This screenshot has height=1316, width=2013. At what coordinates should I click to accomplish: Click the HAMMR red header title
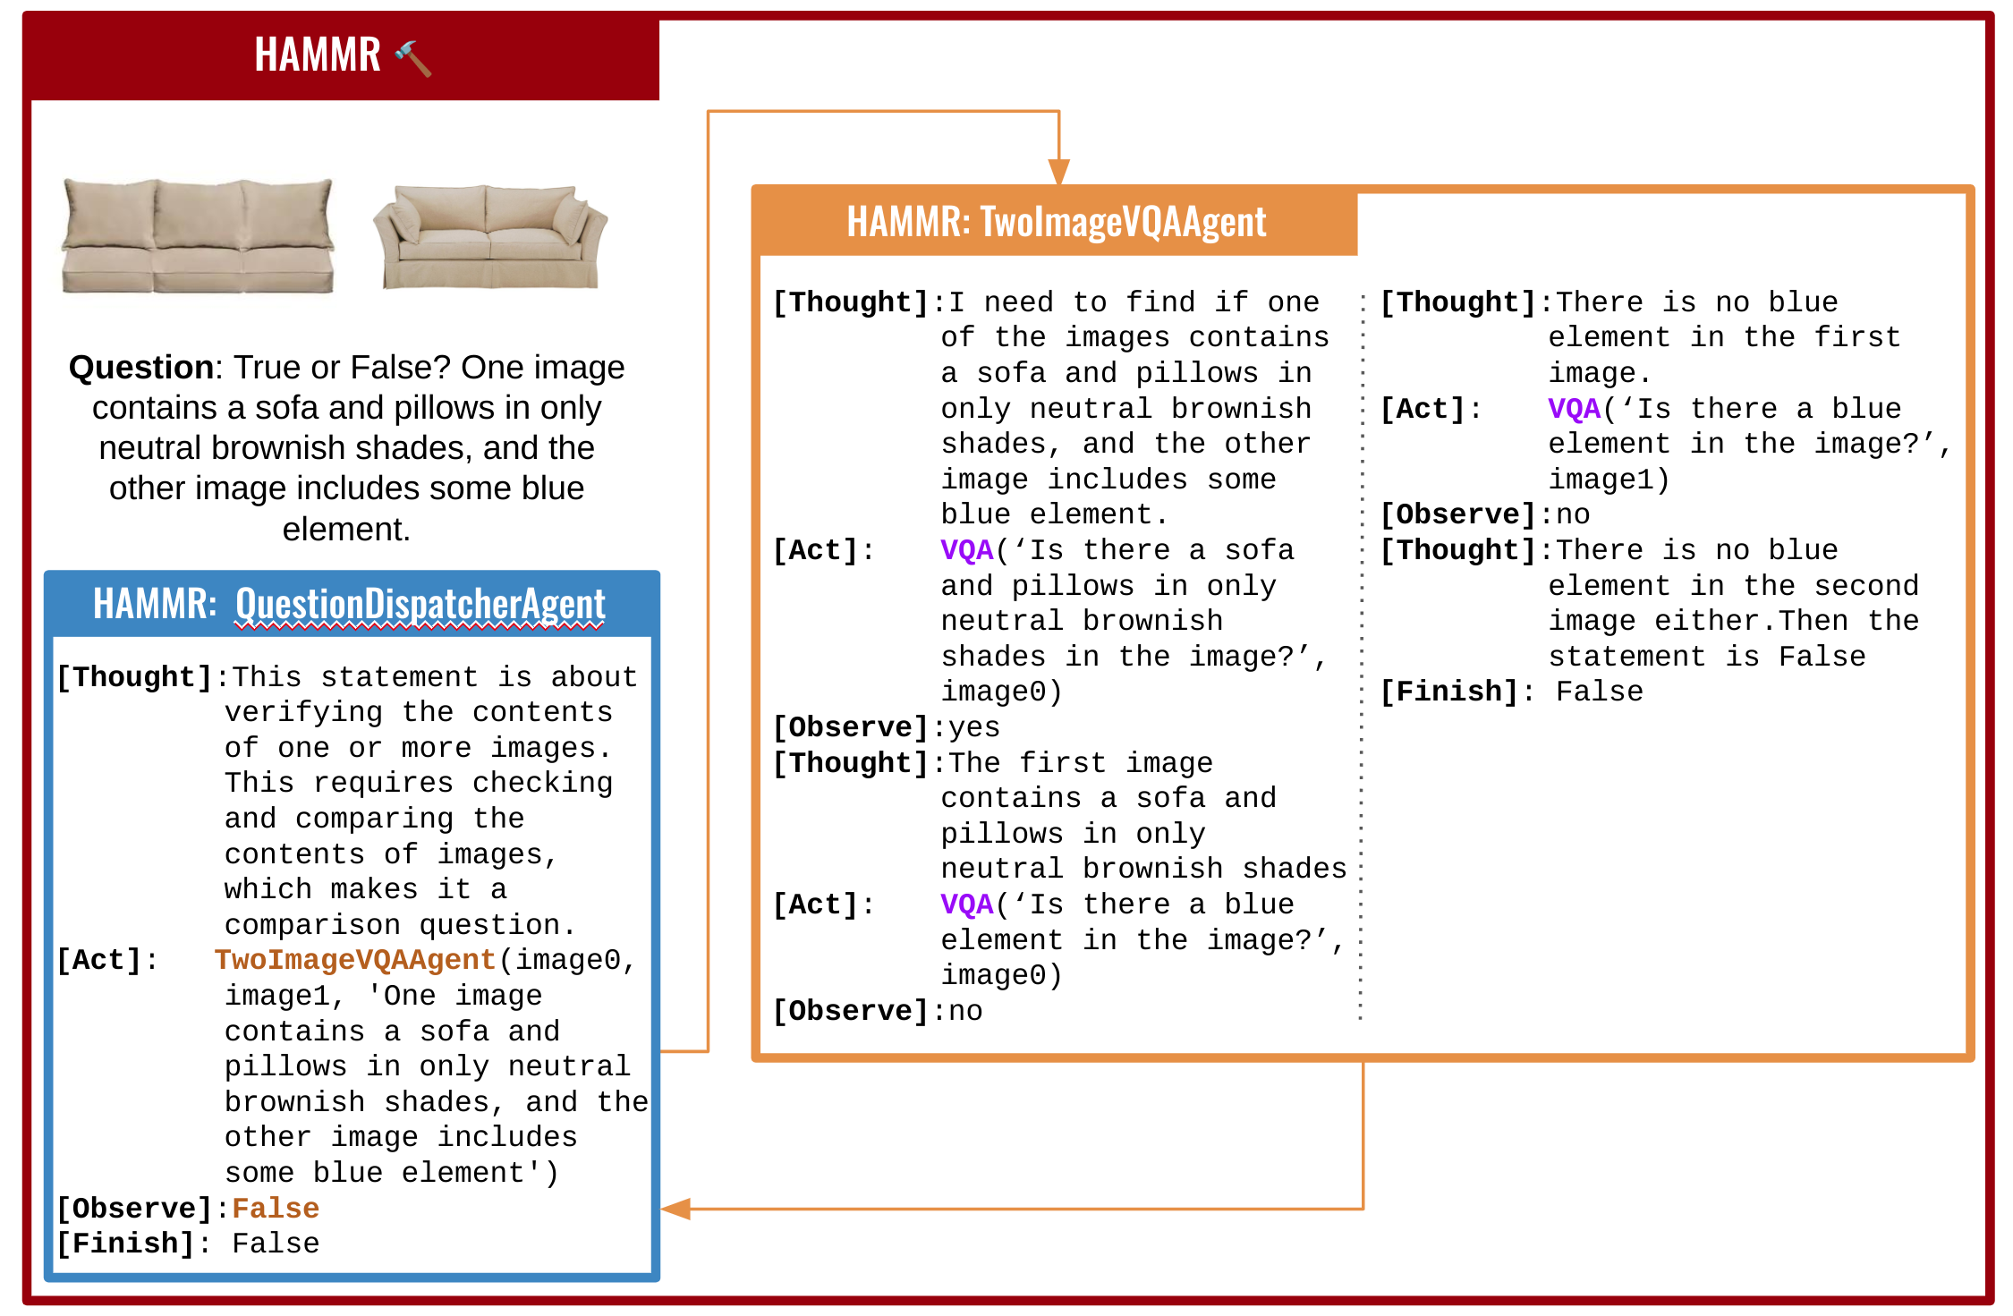(x=318, y=55)
